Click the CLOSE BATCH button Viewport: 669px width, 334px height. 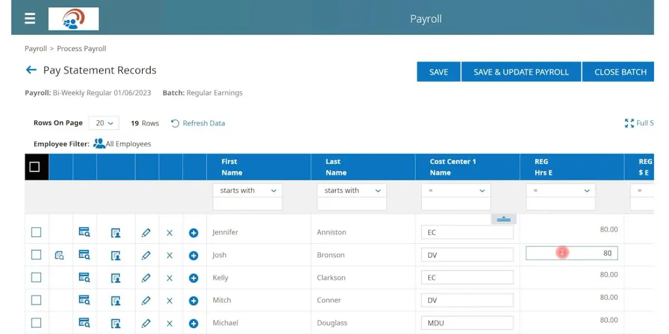(x=618, y=72)
